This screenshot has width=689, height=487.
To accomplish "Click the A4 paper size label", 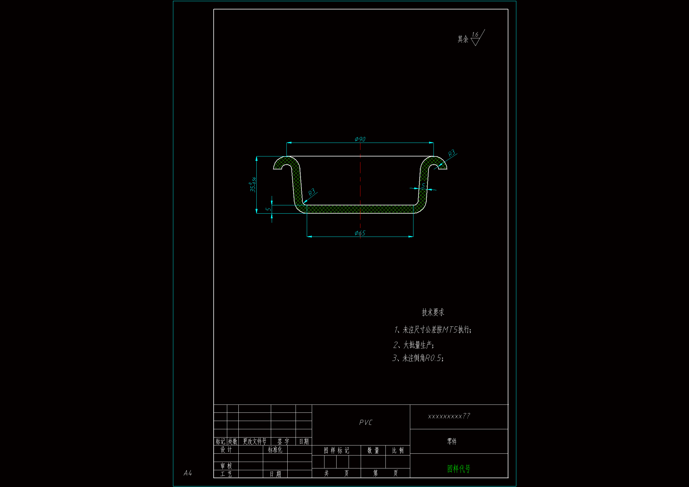I will point(187,473).
